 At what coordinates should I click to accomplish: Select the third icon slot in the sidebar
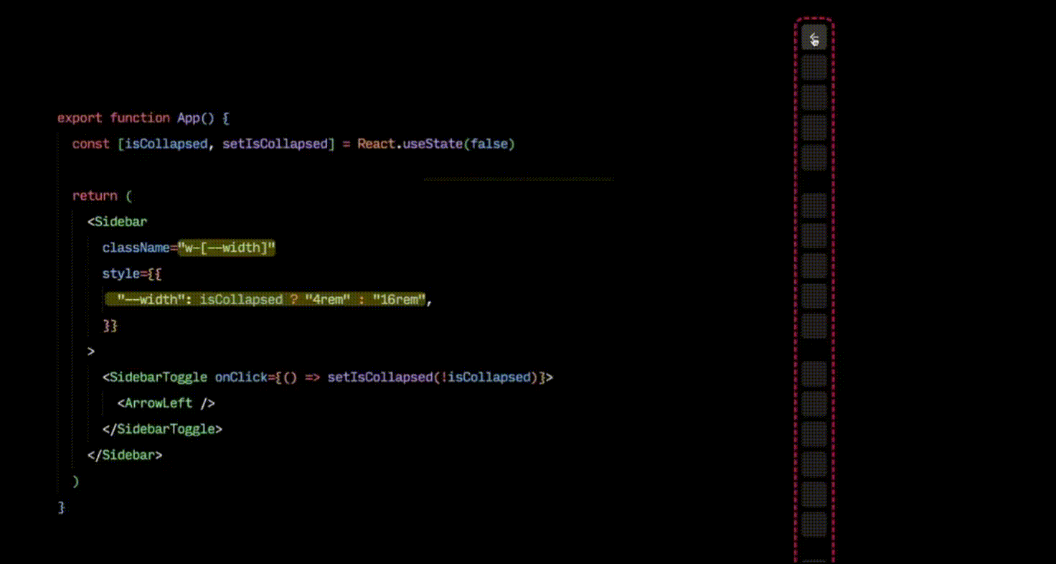(x=814, y=128)
